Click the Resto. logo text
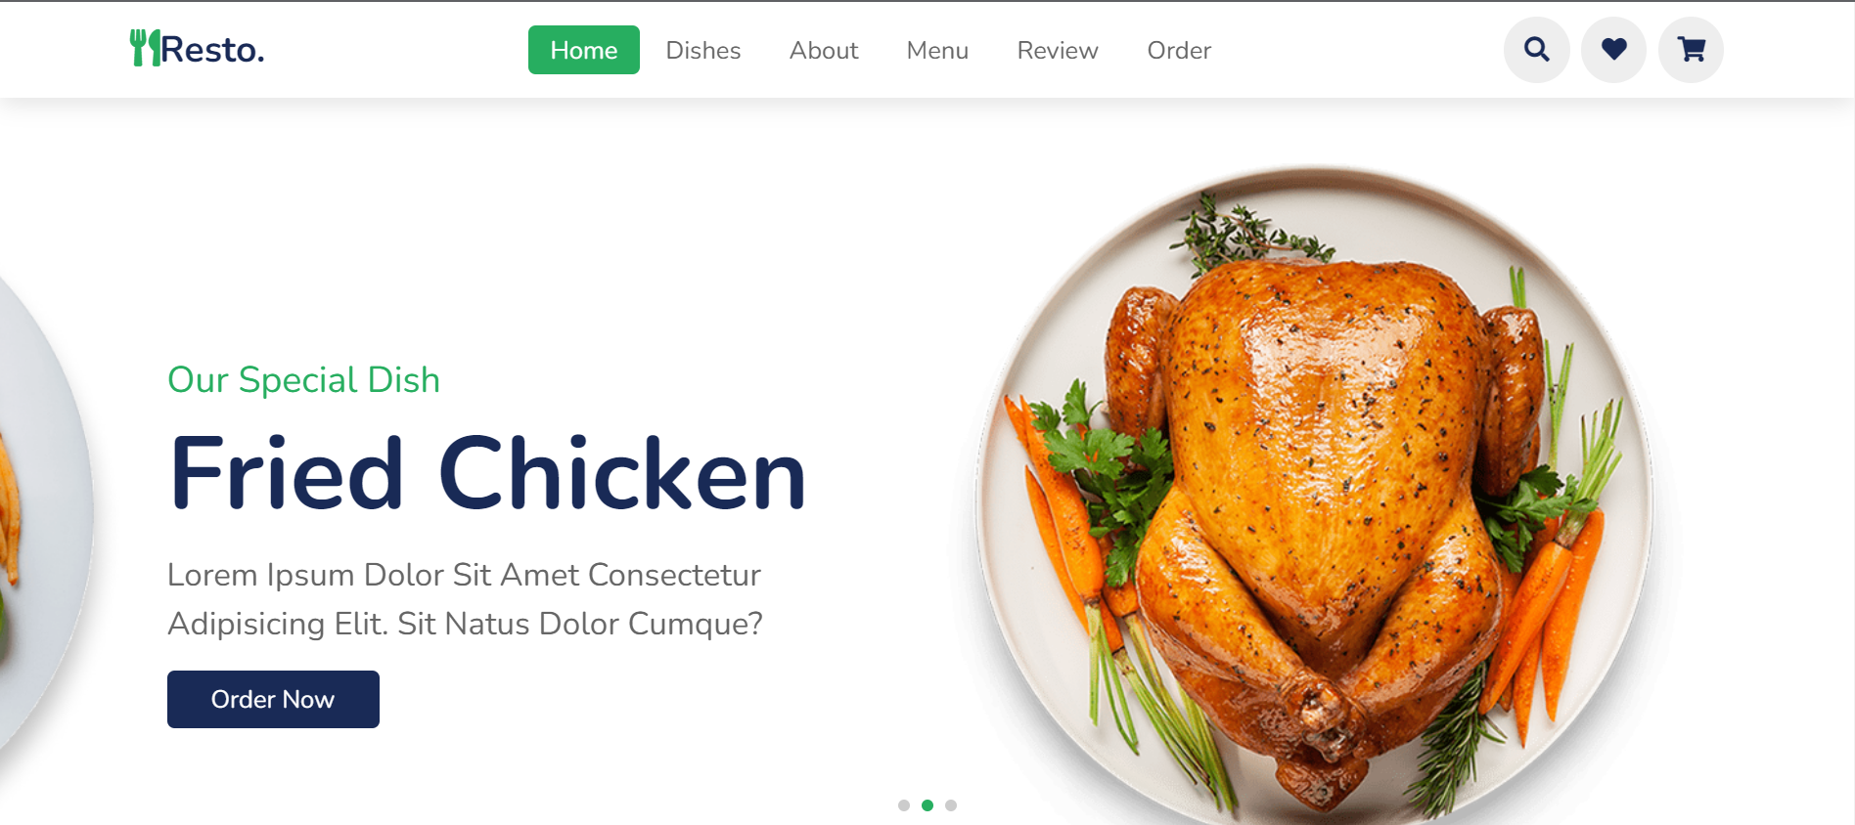The width and height of the screenshot is (1855, 825). coord(212,49)
